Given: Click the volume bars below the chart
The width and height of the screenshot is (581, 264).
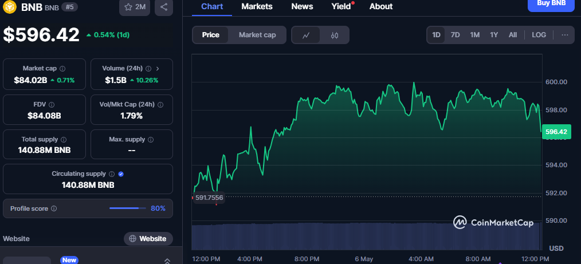Looking at the screenshot, I should [366, 236].
